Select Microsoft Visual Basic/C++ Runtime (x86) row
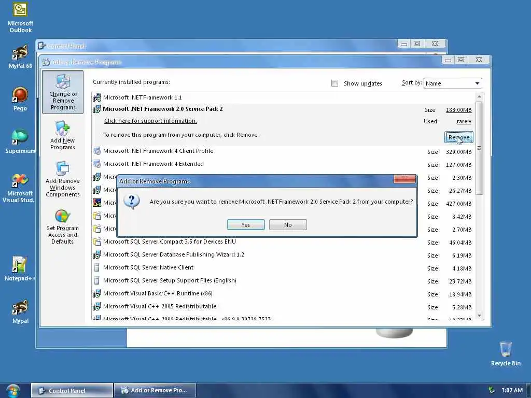This screenshot has width=531, height=398. pyautogui.click(x=283, y=294)
